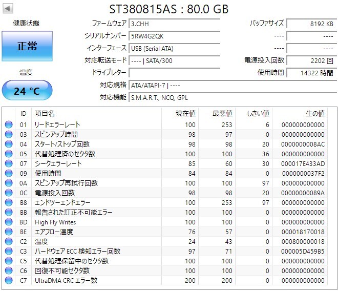Click the status orb for row C7 UltraDMA CRC
Image resolution: width=338 pixels, height=291 pixels.
(x=9, y=280)
